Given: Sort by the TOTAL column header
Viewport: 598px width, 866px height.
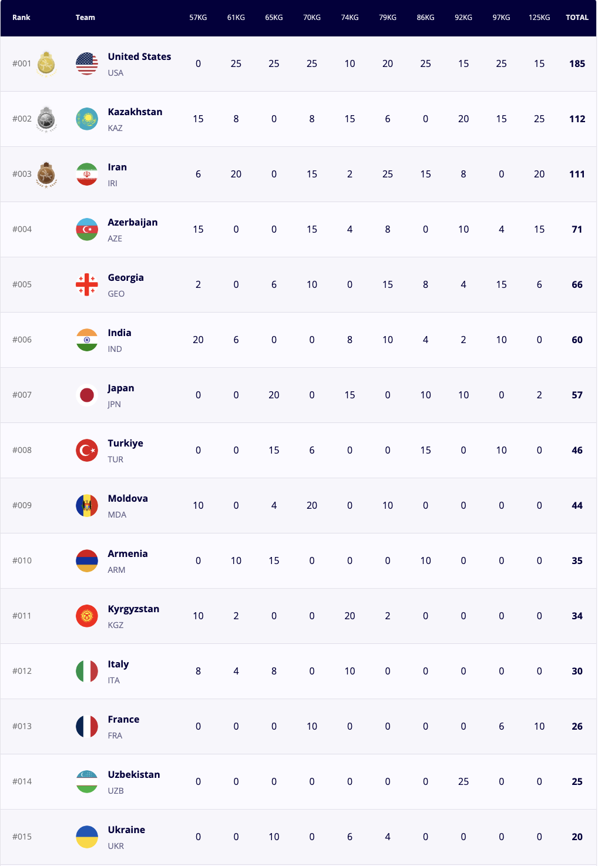Looking at the screenshot, I should tap(577, 18).
